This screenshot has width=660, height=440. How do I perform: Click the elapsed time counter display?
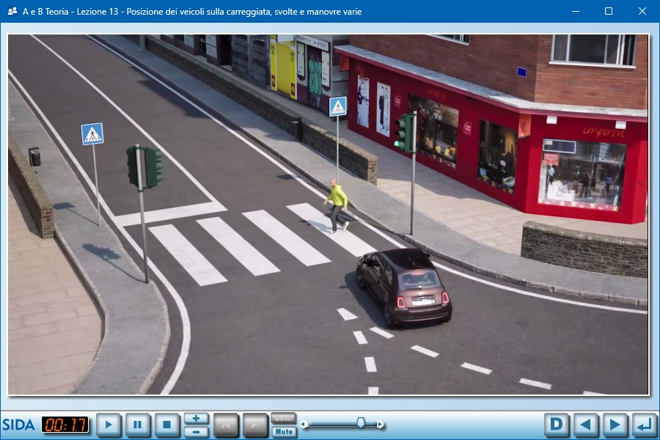point(65,425)
